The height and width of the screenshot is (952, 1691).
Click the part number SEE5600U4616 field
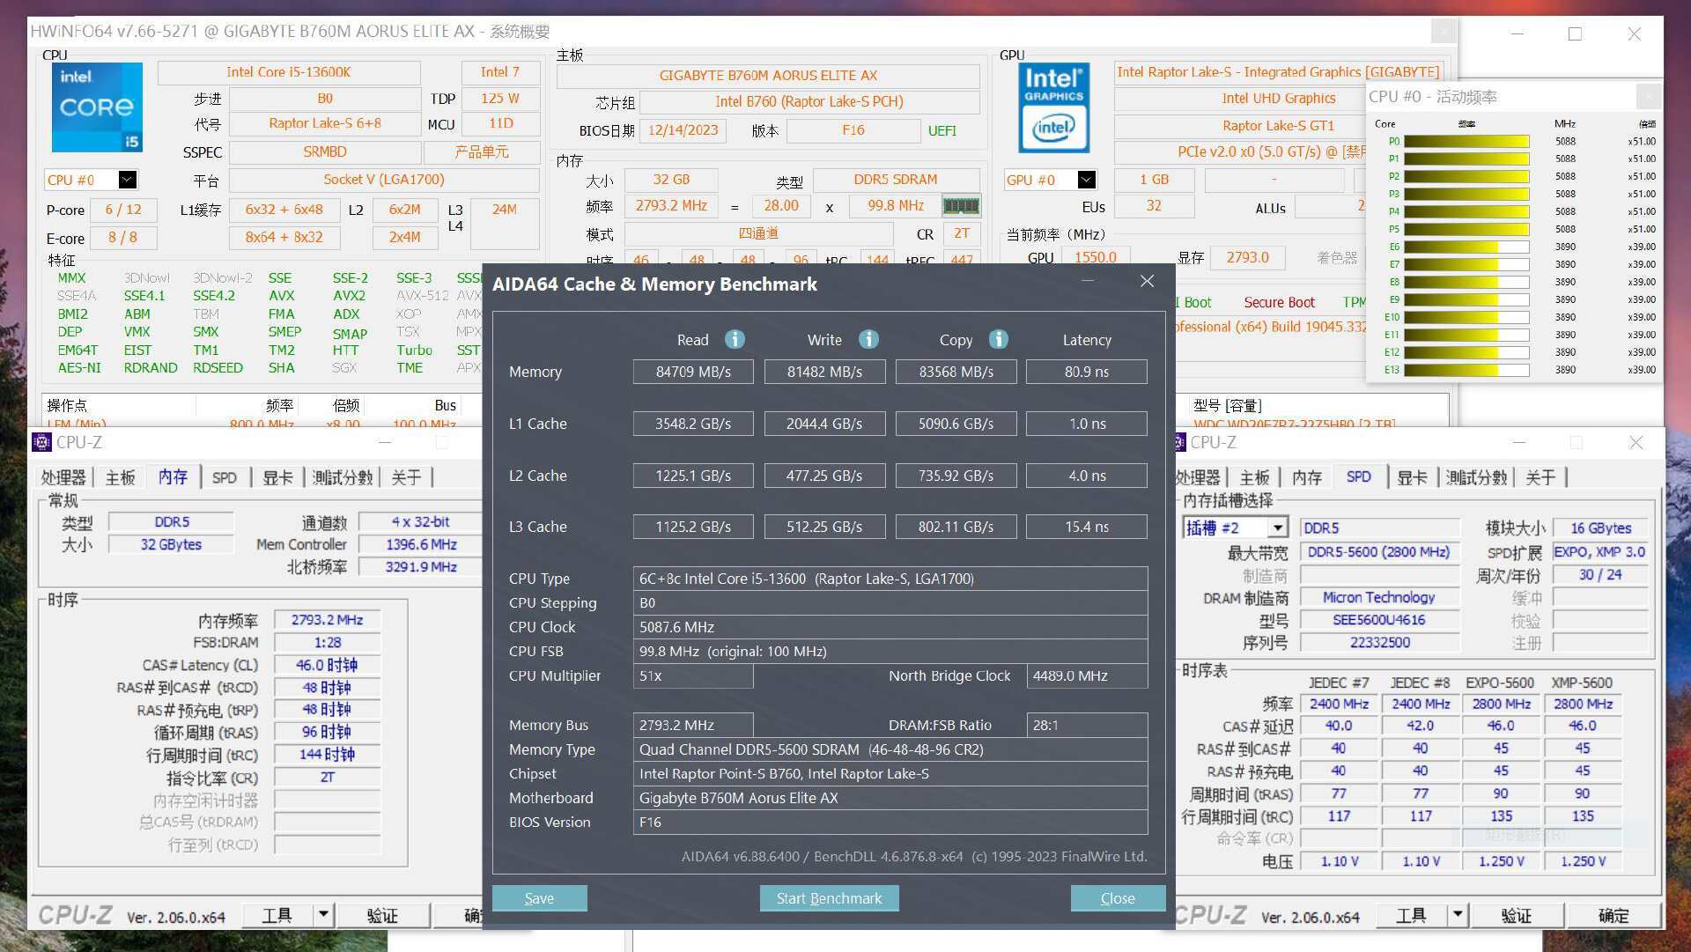click(1378, 620)
